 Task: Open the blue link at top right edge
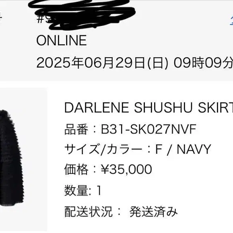[x=231, y=20]
